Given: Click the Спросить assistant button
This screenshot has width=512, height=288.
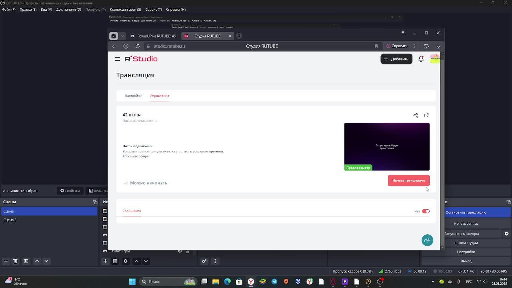Looking at the screenshot, I should pos(397,46).
